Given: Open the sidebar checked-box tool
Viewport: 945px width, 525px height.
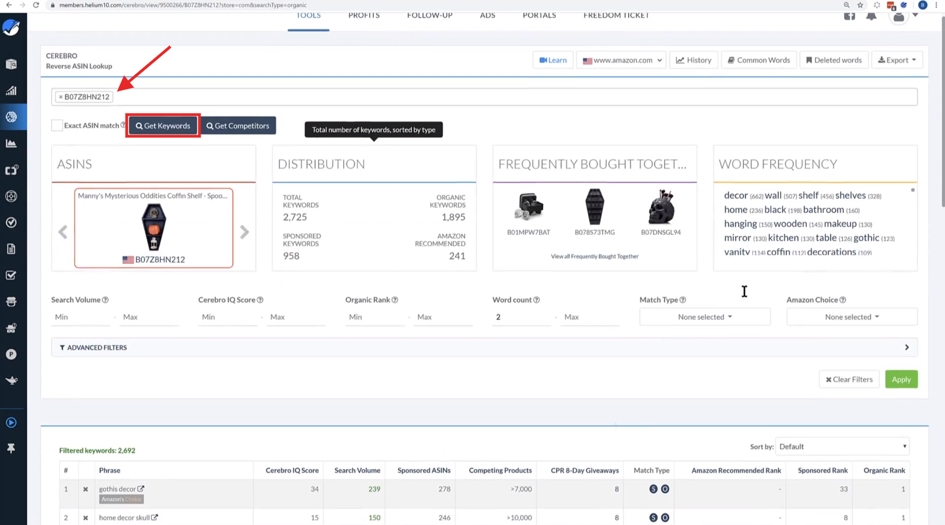Looking at the screenshot, I should pos(11,275).
